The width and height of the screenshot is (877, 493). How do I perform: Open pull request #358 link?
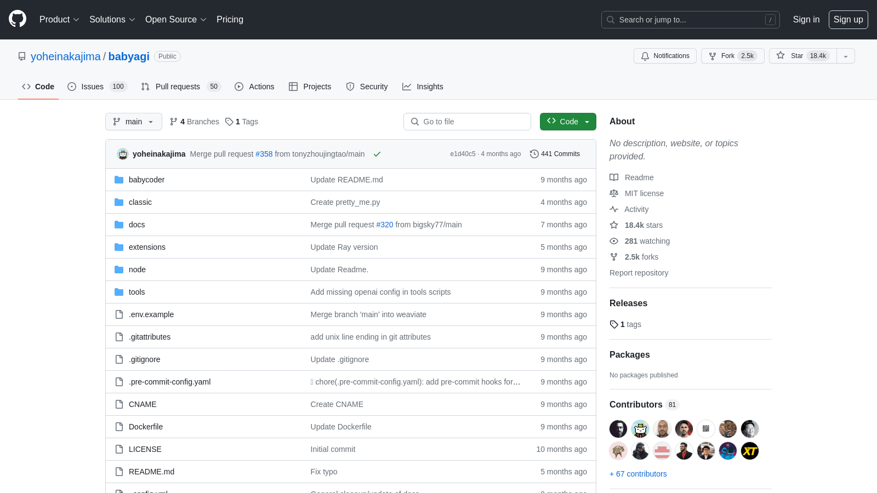pos(264,154)
